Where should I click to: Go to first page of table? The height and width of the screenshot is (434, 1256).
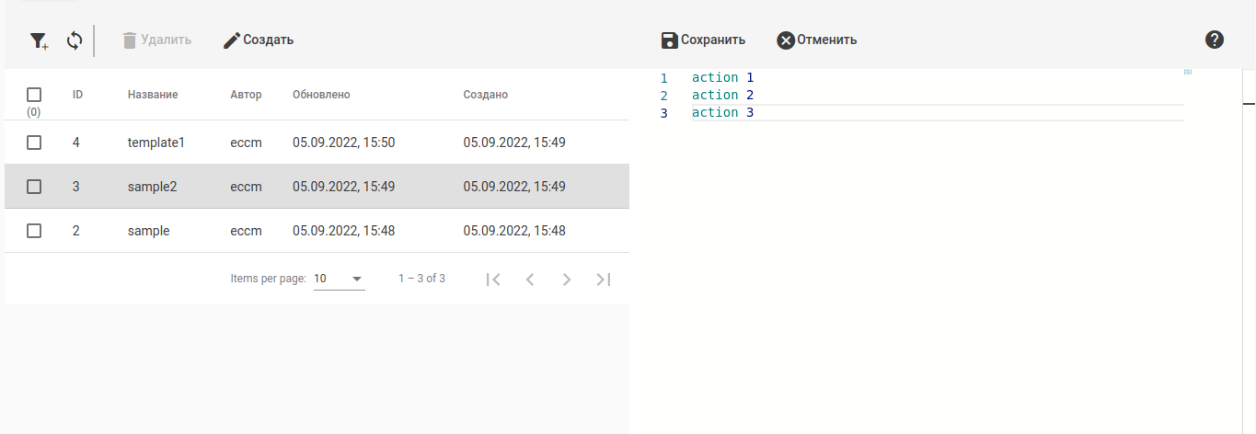(493, 280)
